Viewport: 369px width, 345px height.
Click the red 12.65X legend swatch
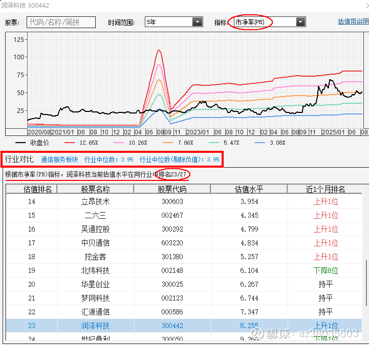click(x=70, y=143)
